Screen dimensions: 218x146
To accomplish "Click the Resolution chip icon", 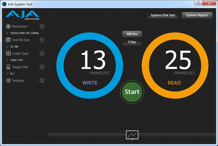I will tap(8, 26).
